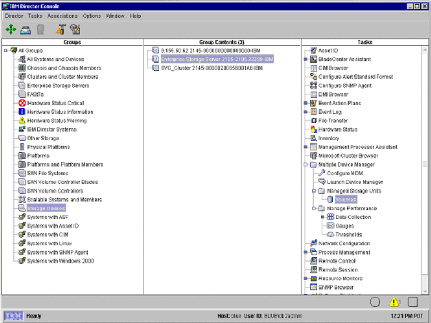Expand the Management Processor Assistant node
The image size is (431, 323).
(x=305, y=147)
